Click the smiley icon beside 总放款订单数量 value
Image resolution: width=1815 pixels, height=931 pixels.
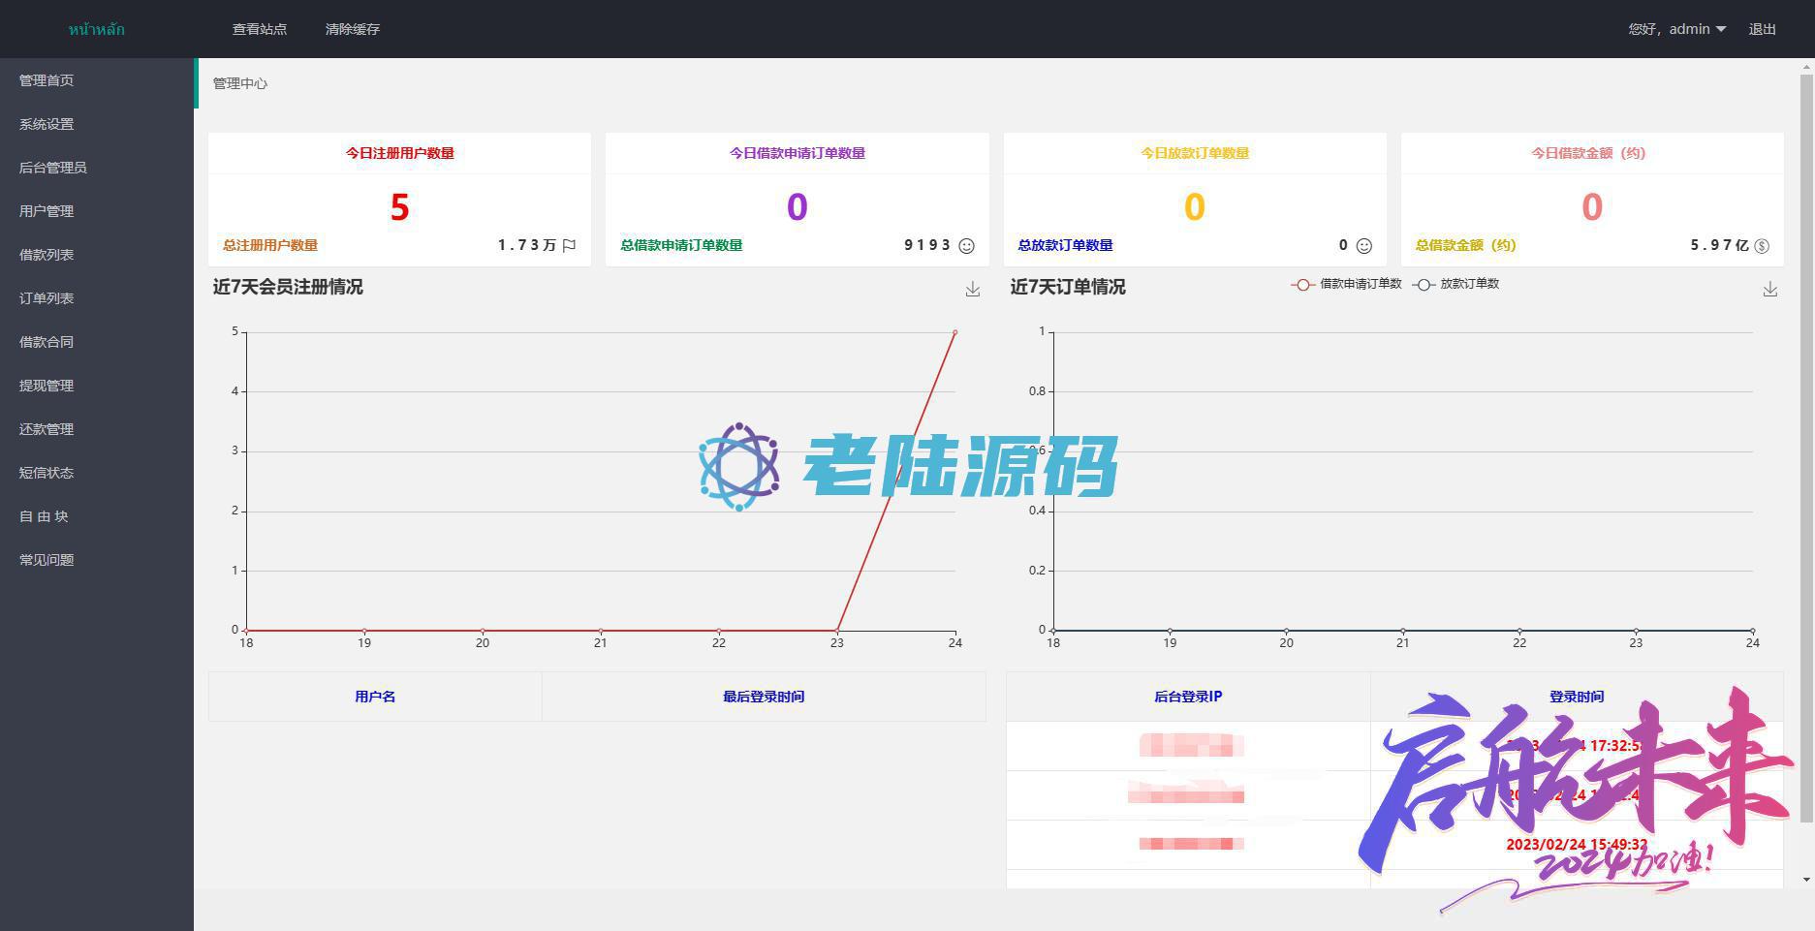[1363, 246]
